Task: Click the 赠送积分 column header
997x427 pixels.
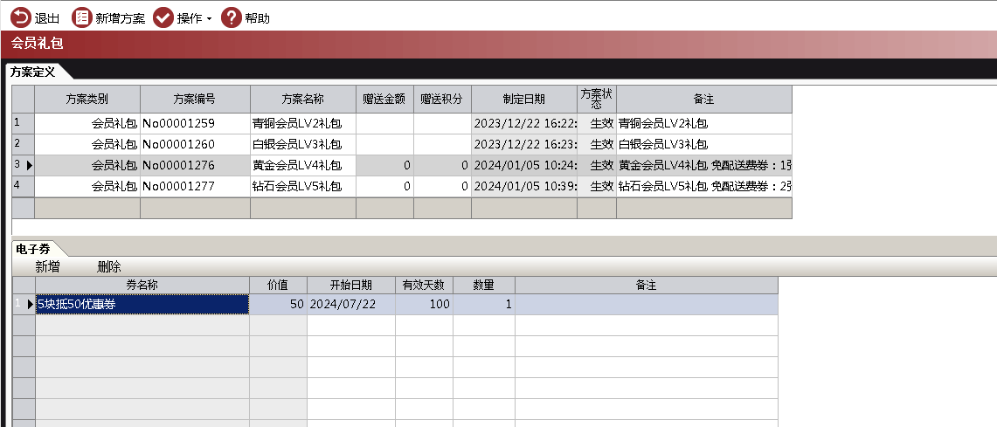Action: coord(442,100)
